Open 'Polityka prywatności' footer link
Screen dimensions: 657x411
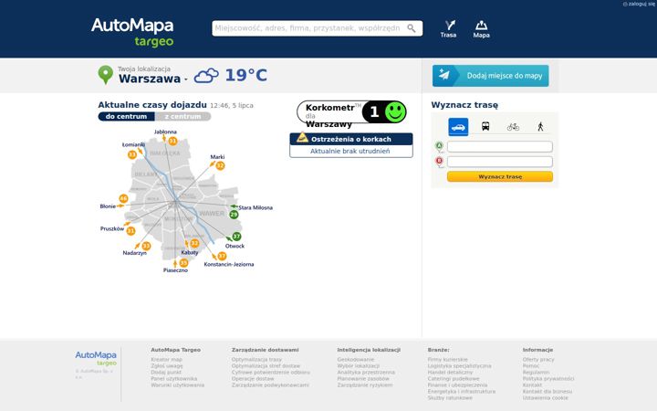548,378
